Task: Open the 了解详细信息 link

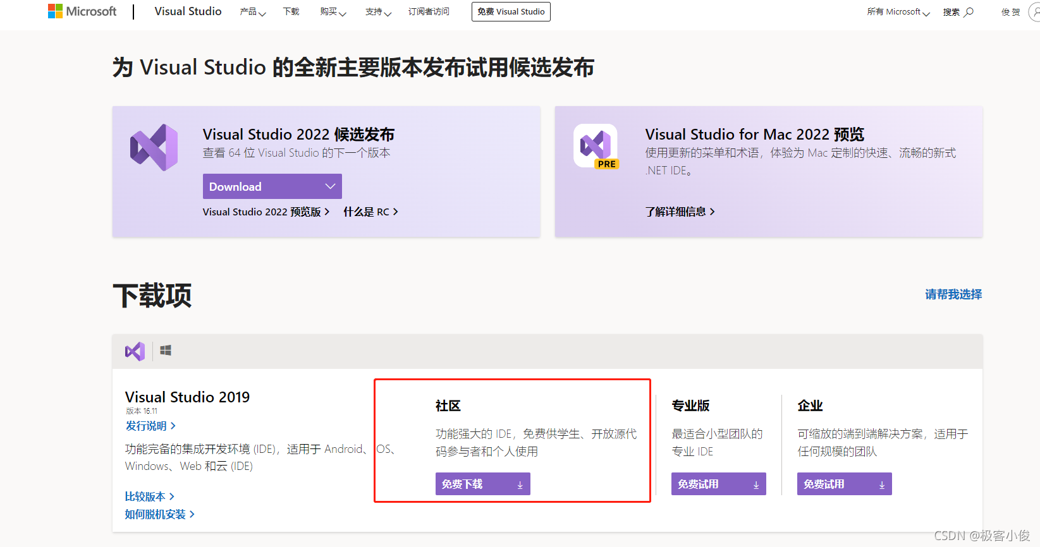Action: [680, 212]
